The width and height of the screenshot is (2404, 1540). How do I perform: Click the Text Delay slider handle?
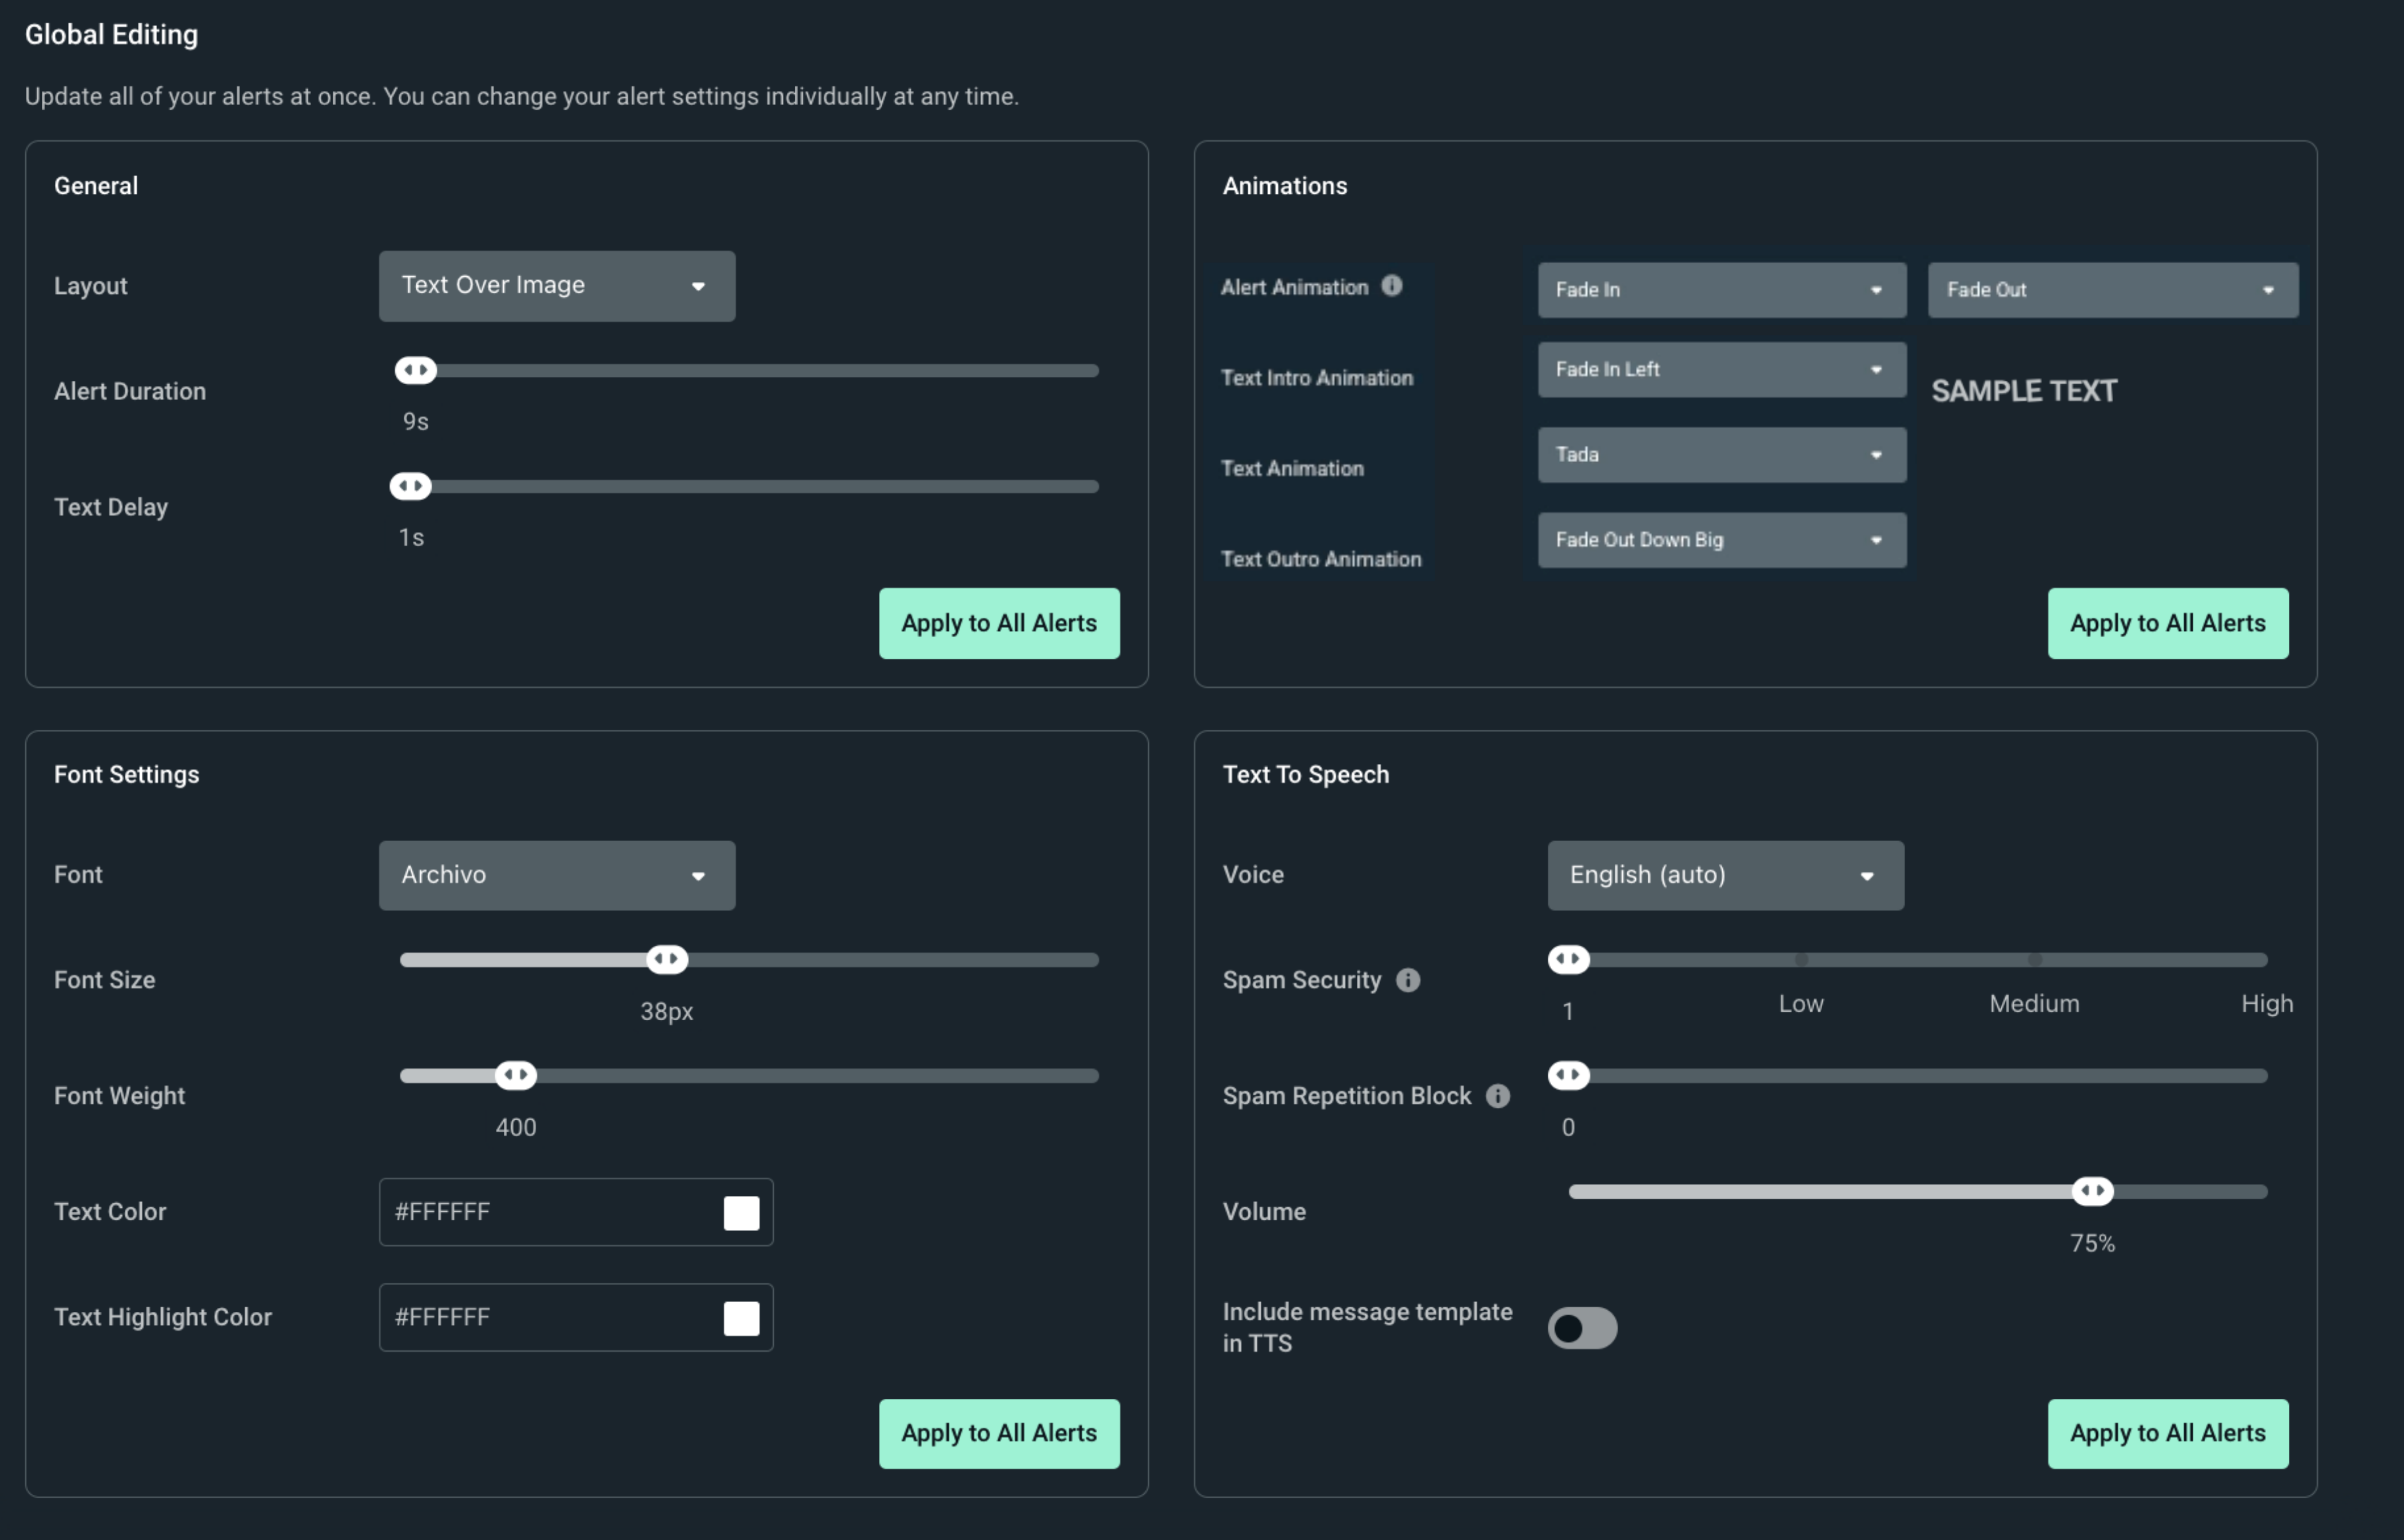coord(411,487)
